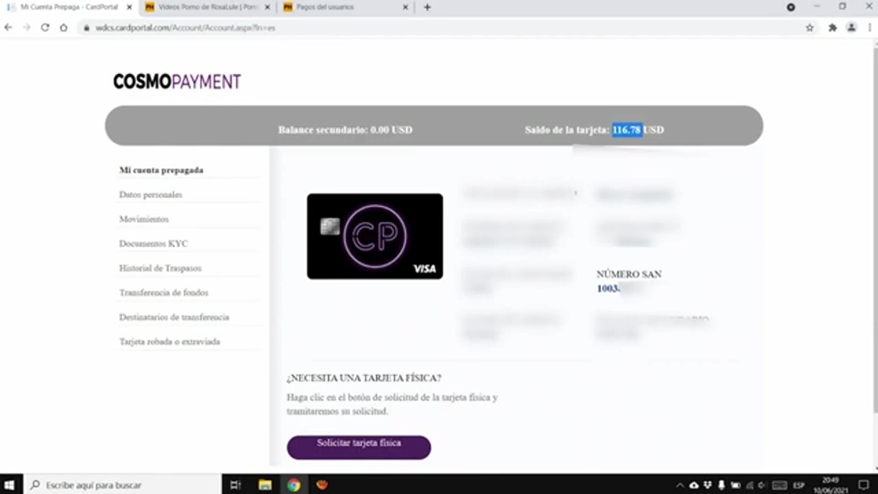
Task: Click Solicitar tarjeta física button
Action: pos(359,446)
